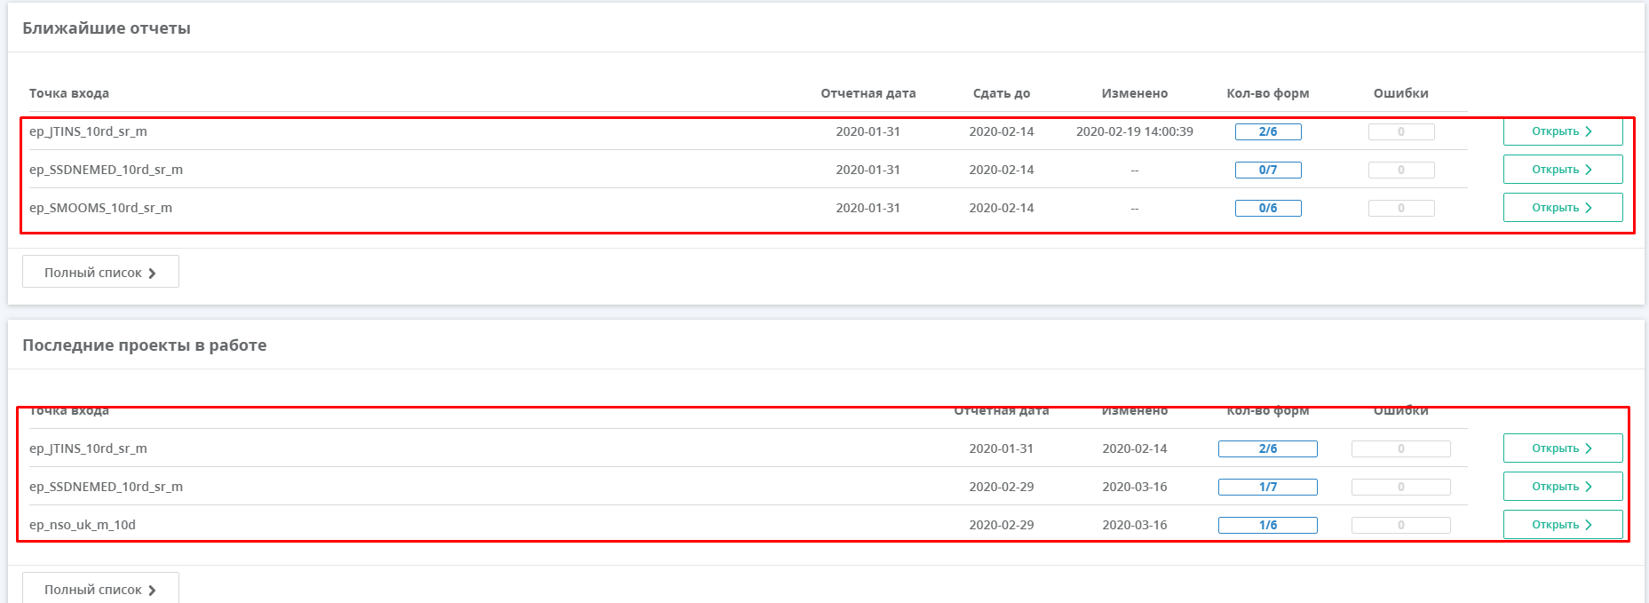The width and height of the screenshot is (1649, 603).
Task: Open the ep_SMOOMS_10rd_sr_m report
Action: (x=1562, y=208)
